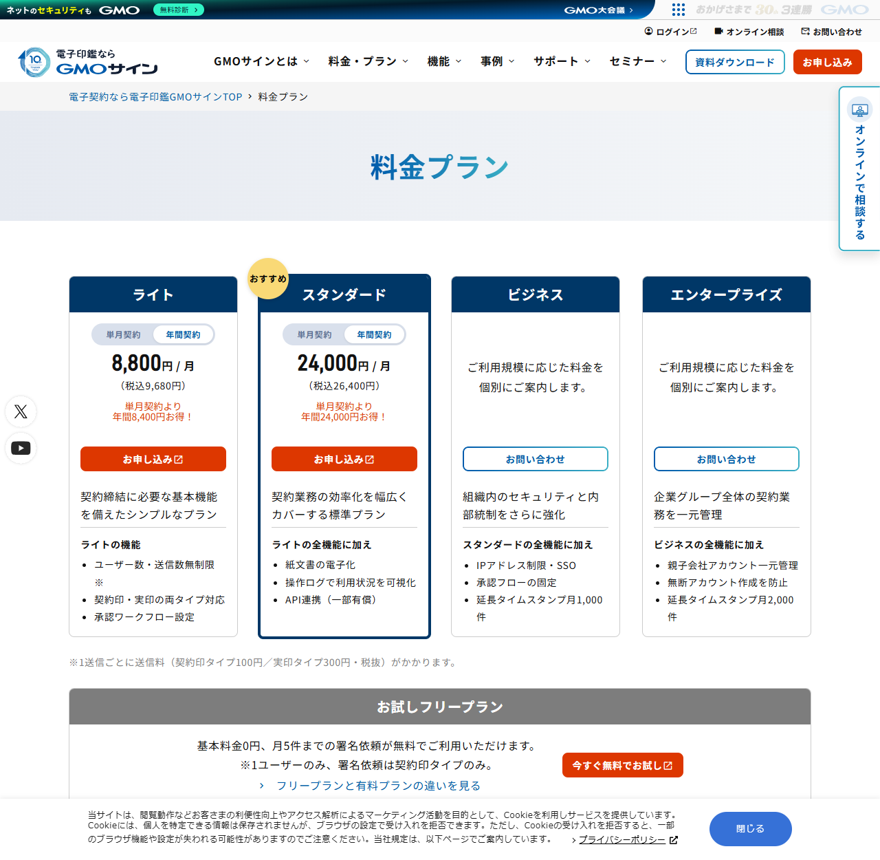Select 年間契約 in the ライト plan

point(183,335)
